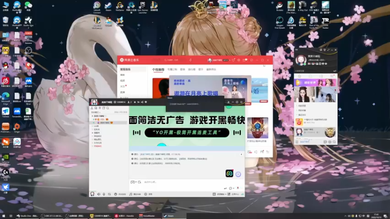
Task: Select the highlighted user row in YY channel tree
Action: pyautogui.click(x=109, y=123)
